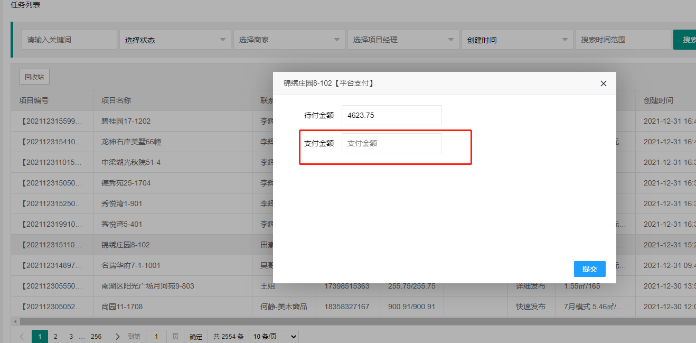Click amount cell 255.75/255.75
The height and width of the screenshot is (343, 696).
pyautogui.click(x=412, y=286)
